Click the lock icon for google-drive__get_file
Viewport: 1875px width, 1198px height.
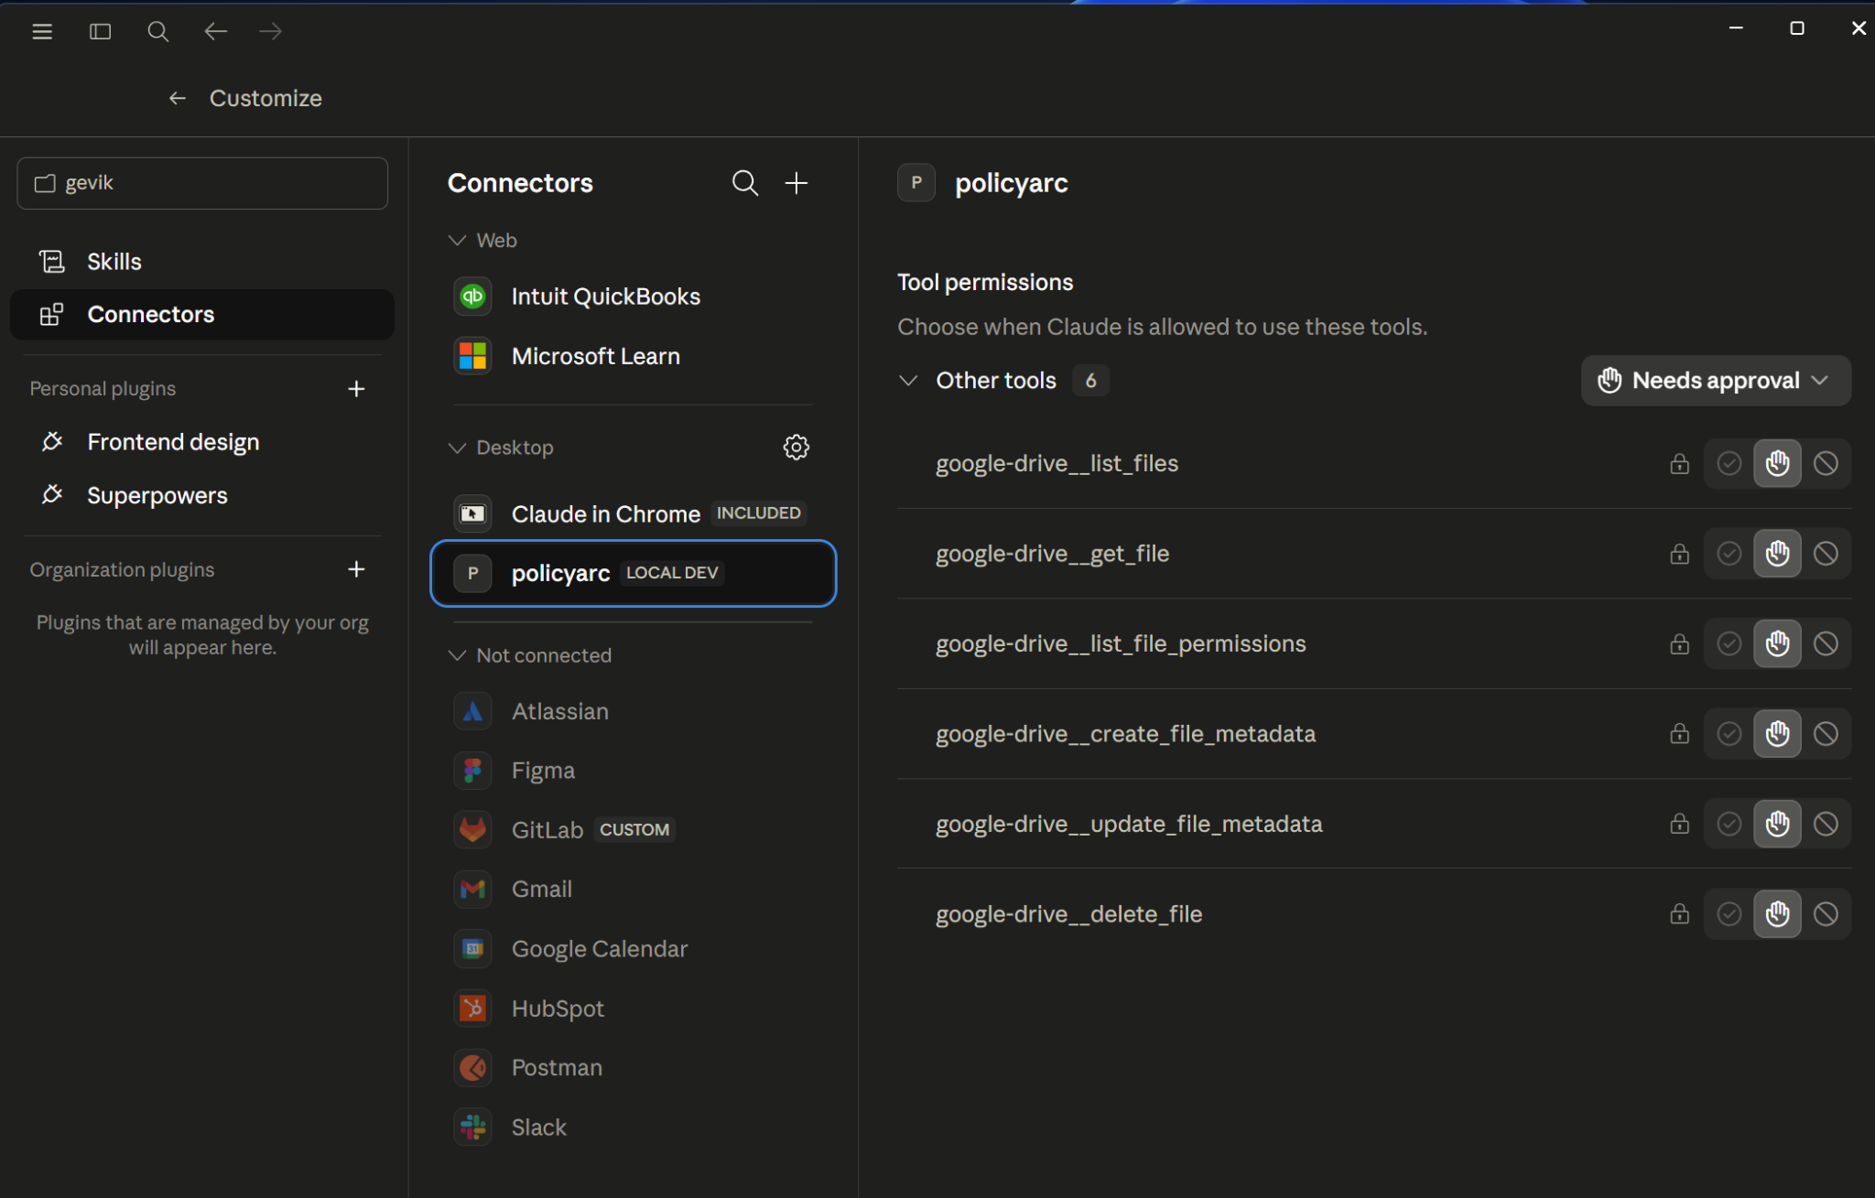click(x=1679, y=554)
